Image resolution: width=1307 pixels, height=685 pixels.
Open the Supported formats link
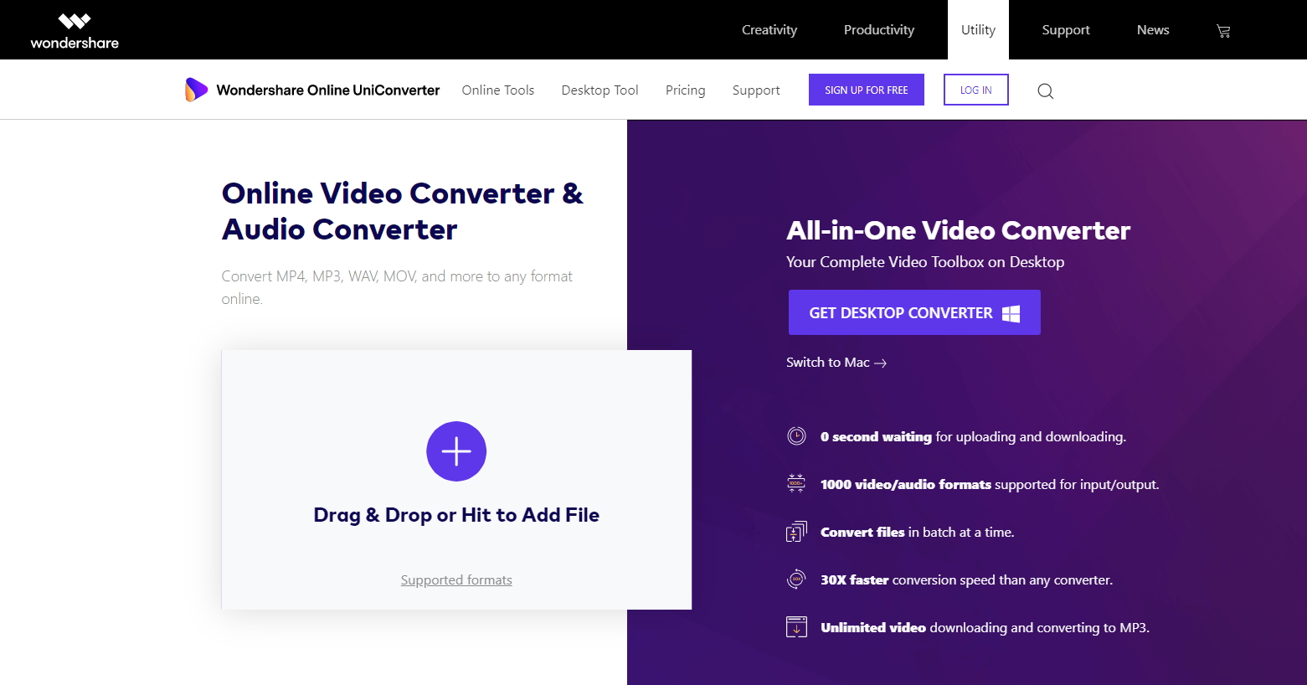click(456, 580)
